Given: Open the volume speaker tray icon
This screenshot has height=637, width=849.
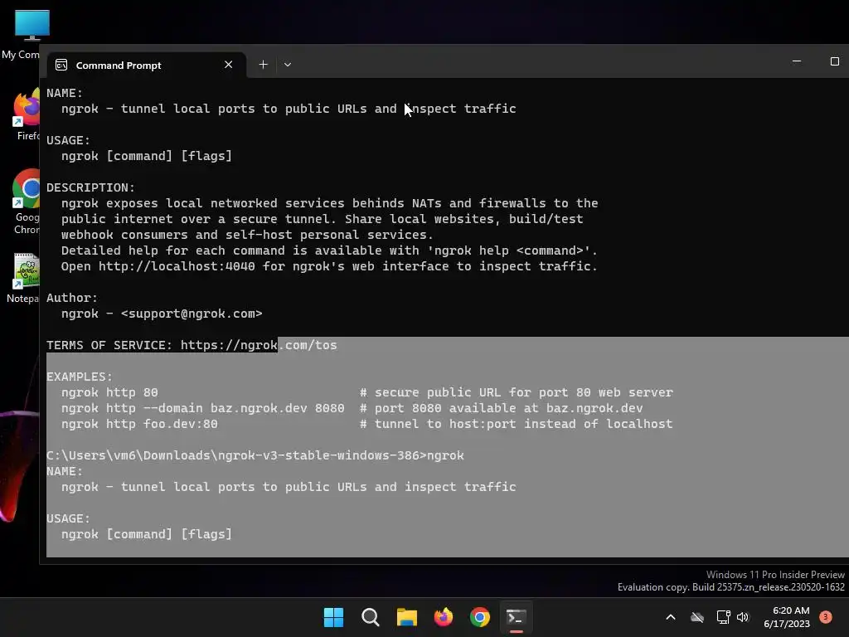Looking at the screenshot, I should 743,617.
